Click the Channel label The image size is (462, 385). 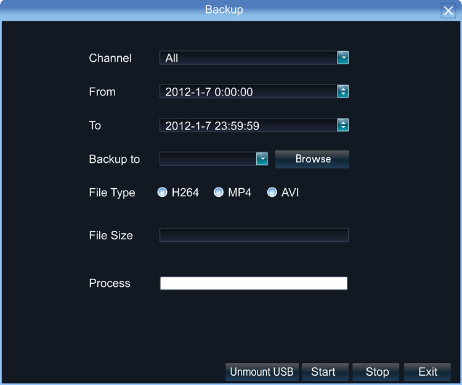110,58
